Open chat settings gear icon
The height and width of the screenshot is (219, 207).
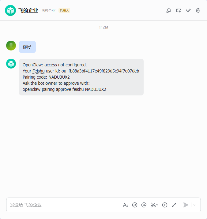[x=198, y=10]
